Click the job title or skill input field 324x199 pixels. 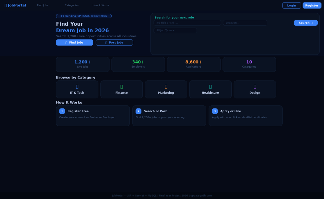(187, 23)
